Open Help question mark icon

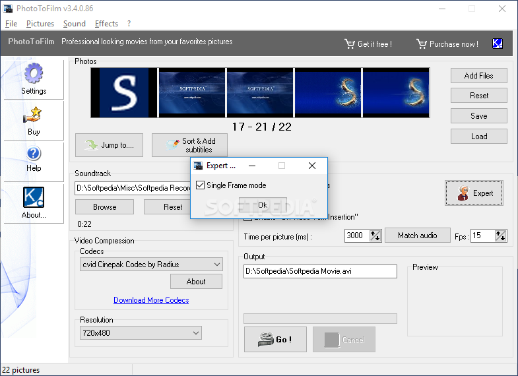(x=34, y=154)
